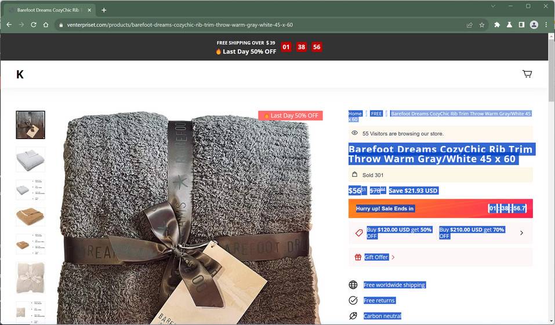Click the address bar URL

[x=180, y=25]
